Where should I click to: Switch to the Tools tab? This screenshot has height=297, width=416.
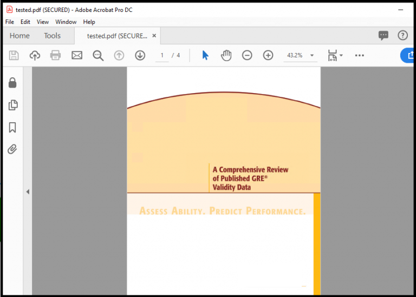click(x=52, y=36)
